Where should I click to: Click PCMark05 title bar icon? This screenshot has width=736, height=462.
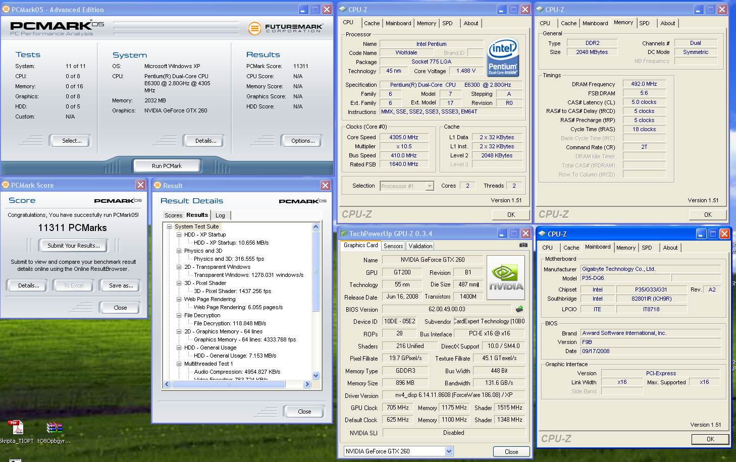[7, 10]
